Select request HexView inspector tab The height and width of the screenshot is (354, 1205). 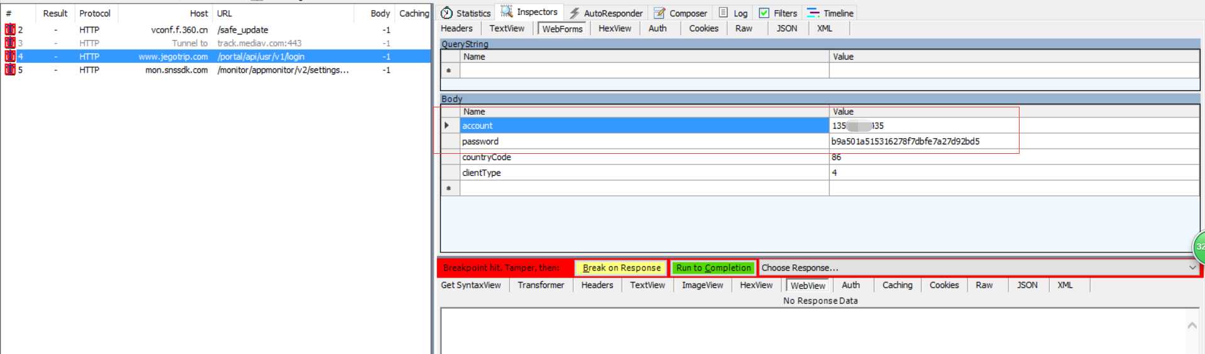point(615,28)
